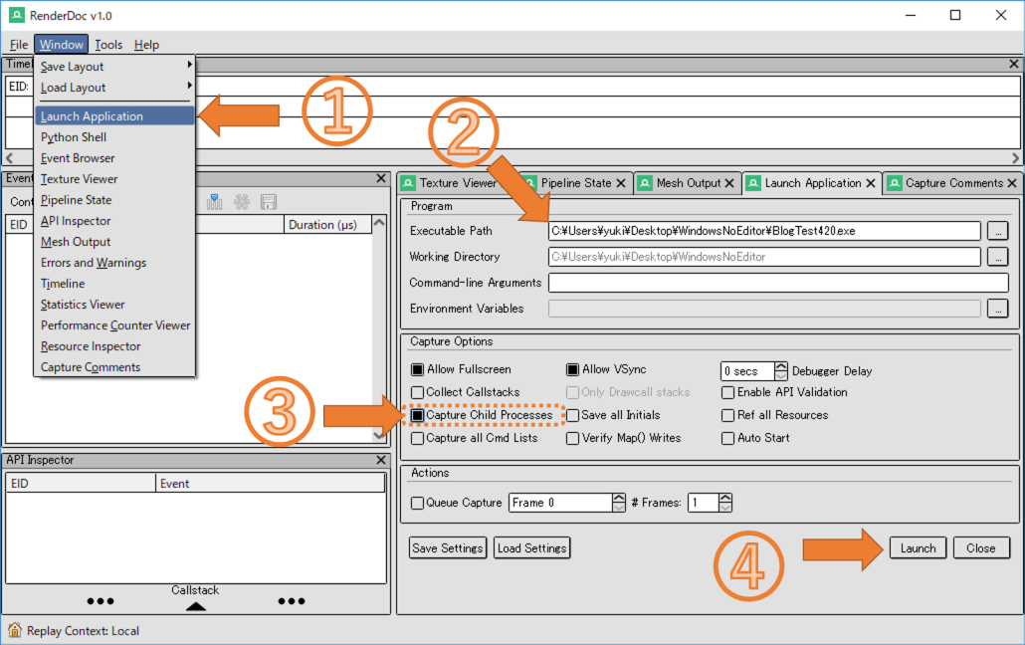
Task: Click the Close button
Action: 981,548
